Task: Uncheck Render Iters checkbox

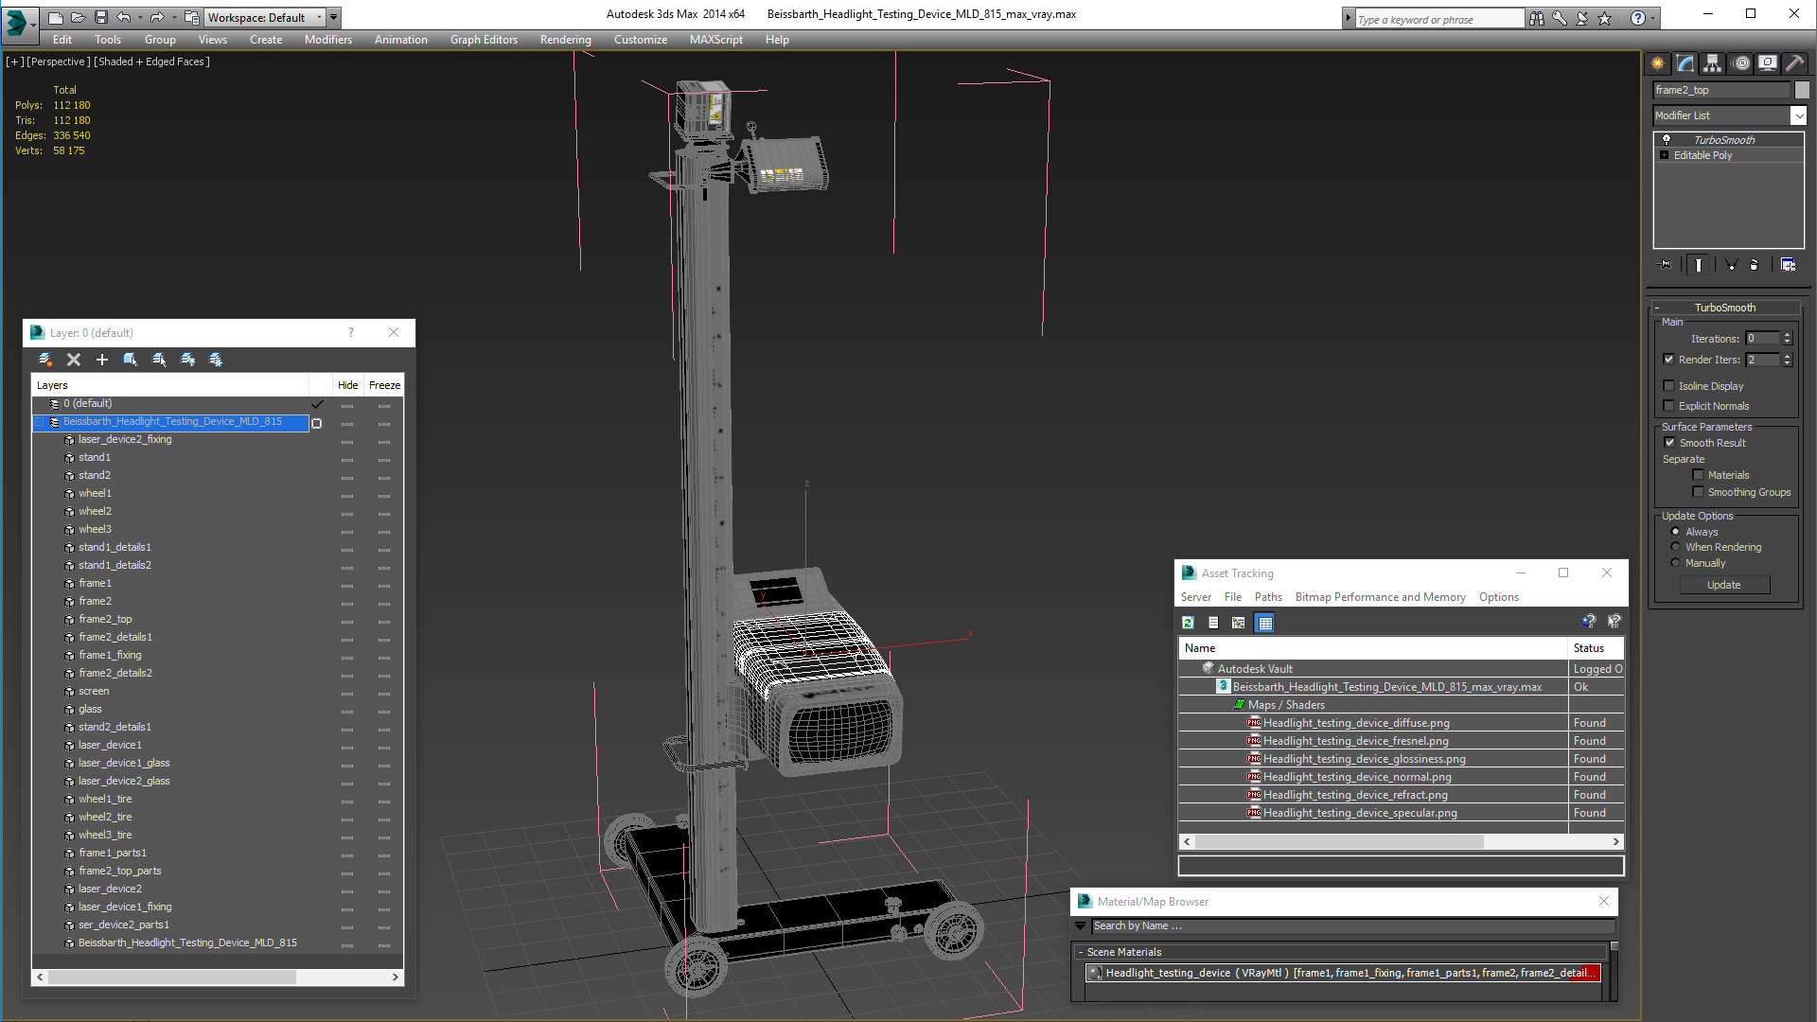Action: (x=1668, y=360)
